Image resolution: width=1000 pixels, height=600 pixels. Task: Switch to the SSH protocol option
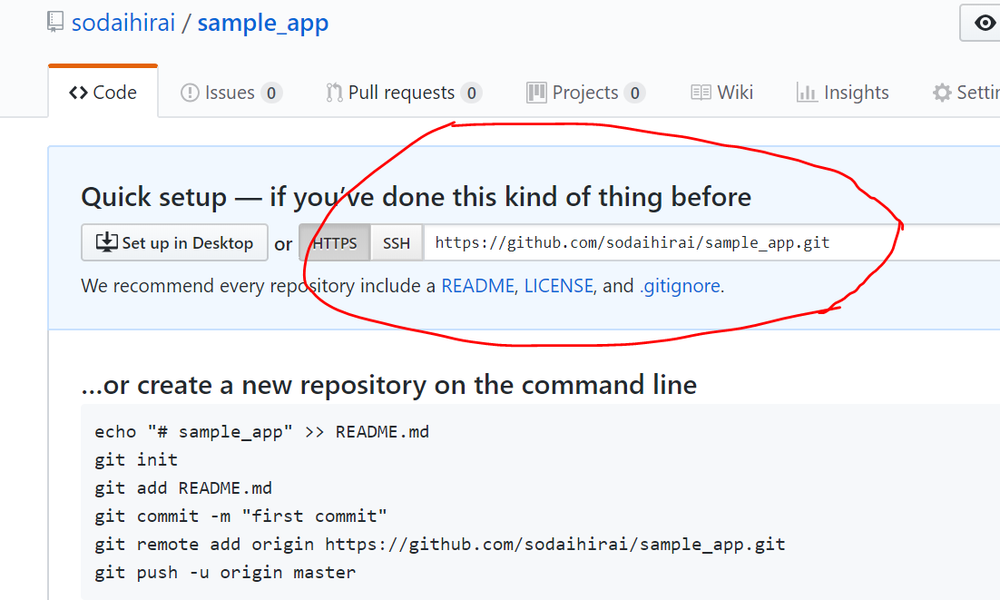click(397, 242)
